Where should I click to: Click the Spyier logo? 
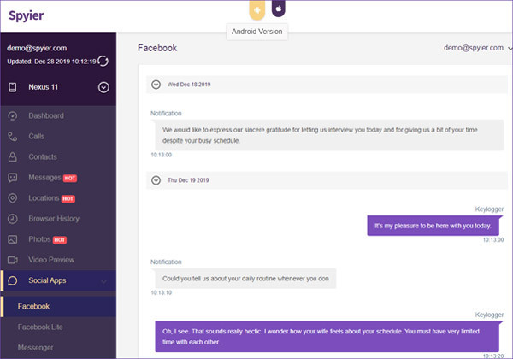(27, 14)
